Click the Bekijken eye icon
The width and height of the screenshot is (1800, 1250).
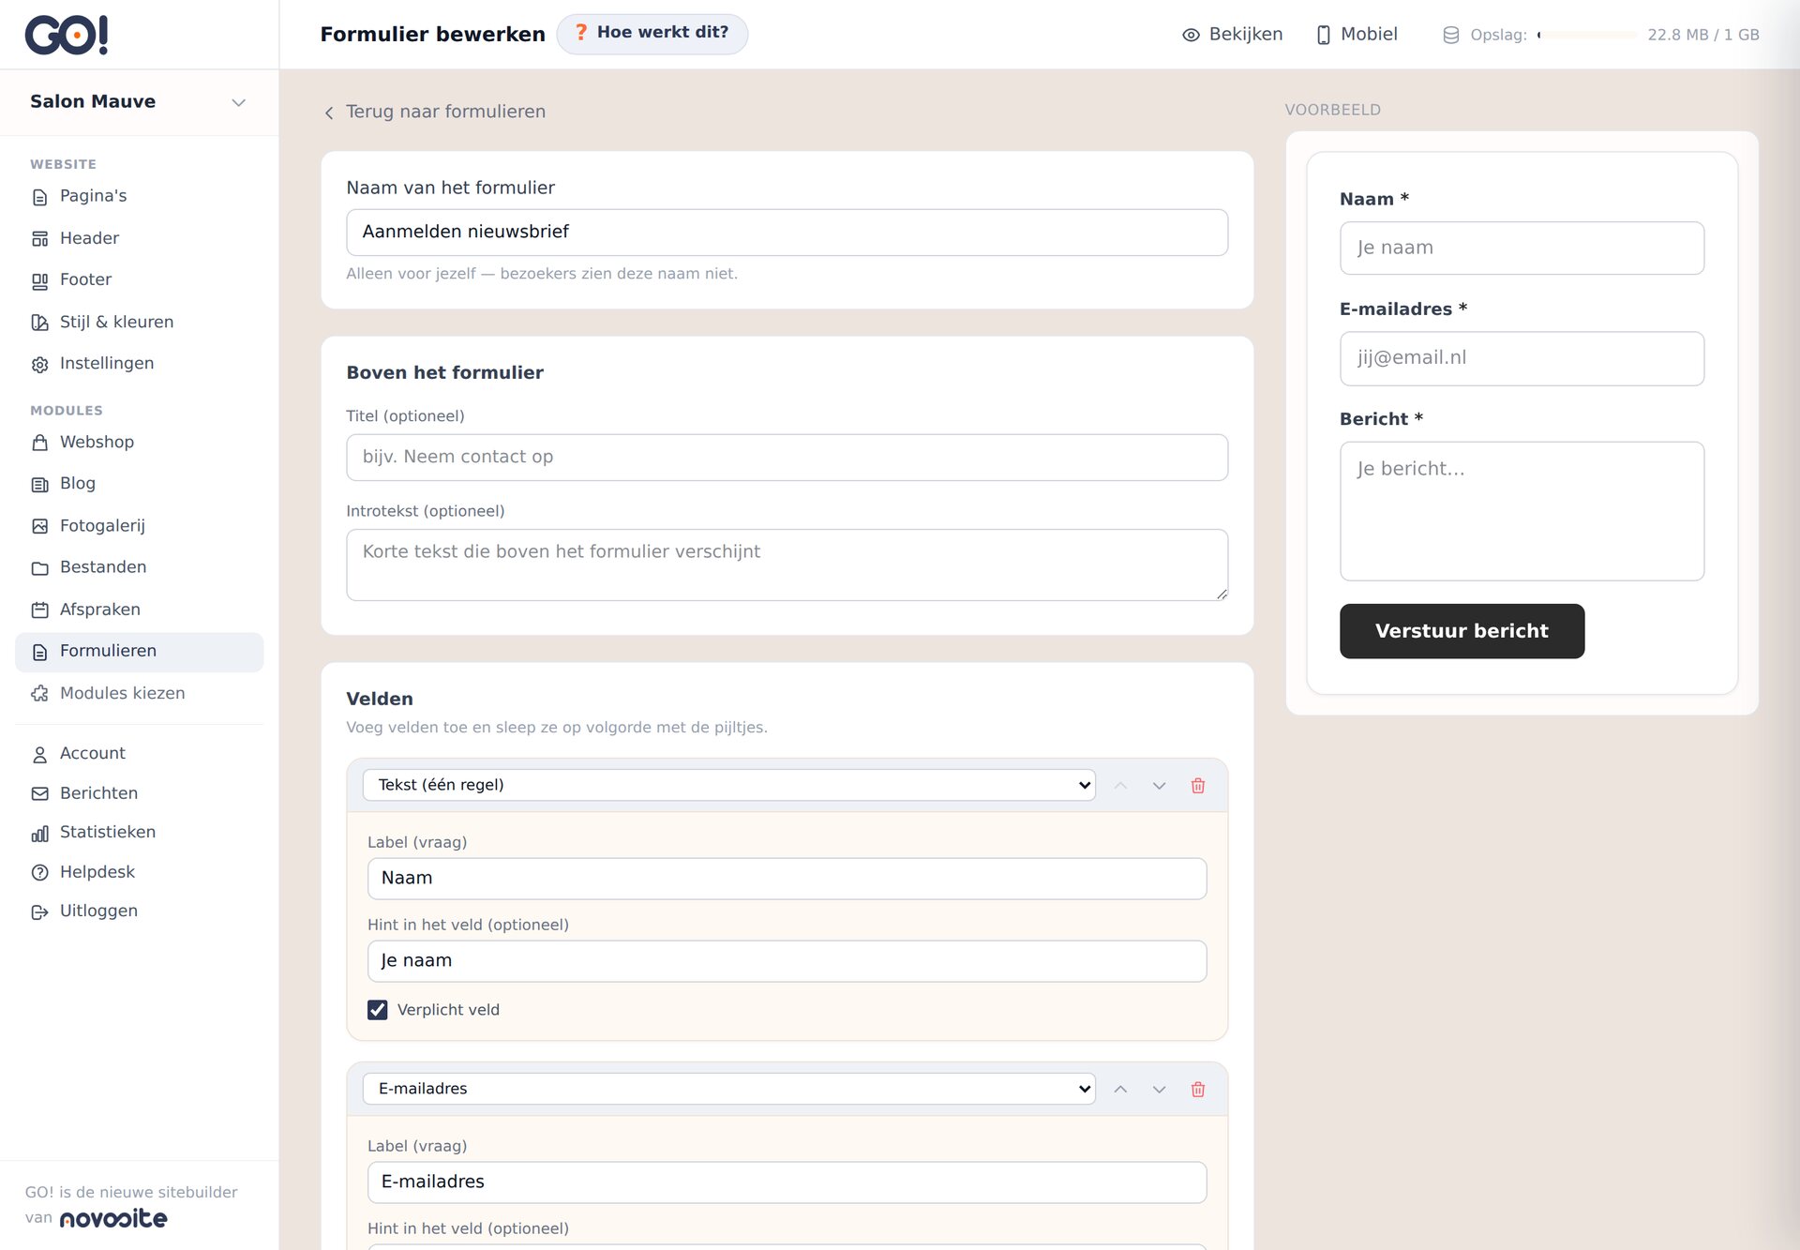click(x=1191, y=35)
